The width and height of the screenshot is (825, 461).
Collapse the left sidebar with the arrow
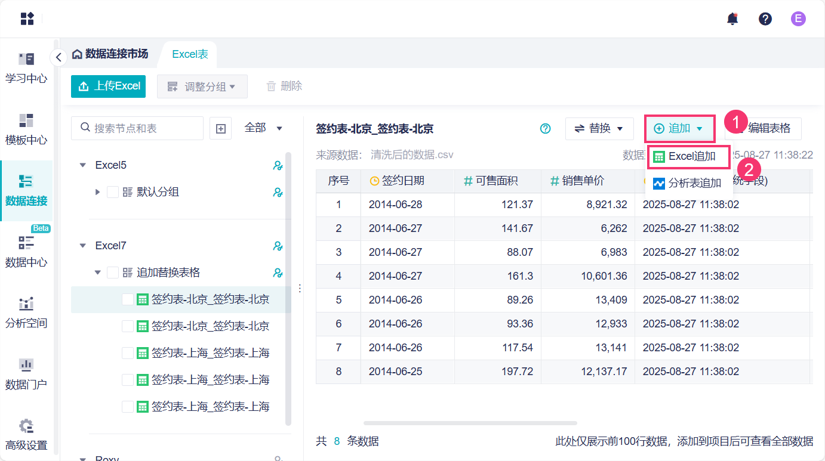pos(58,57)
